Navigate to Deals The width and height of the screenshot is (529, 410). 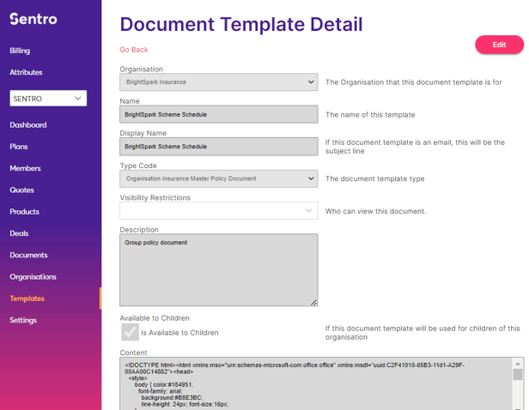click(x=19, y=233)
